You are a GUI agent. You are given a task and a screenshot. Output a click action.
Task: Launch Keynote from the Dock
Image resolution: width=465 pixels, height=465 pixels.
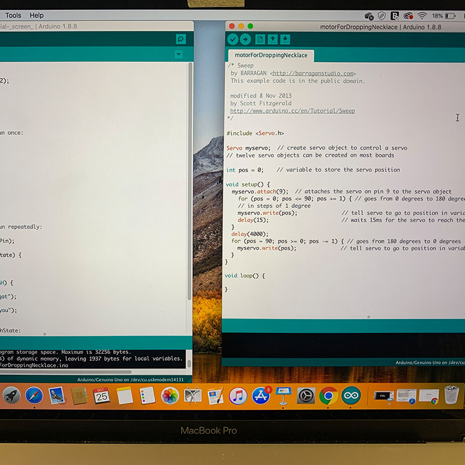pyautogui.click(x=283, y=396)
